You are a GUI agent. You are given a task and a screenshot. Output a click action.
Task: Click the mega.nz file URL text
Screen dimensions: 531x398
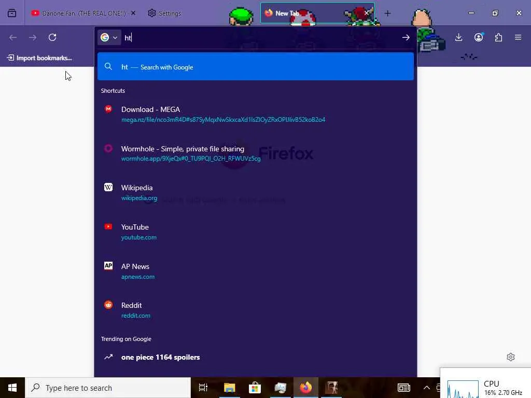point(223,120)
